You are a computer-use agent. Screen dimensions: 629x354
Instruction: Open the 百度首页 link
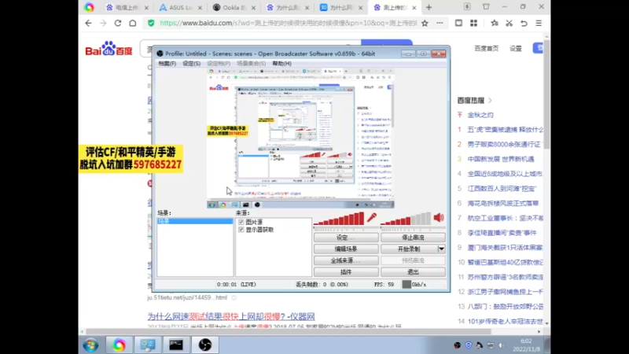click(486, 48)
